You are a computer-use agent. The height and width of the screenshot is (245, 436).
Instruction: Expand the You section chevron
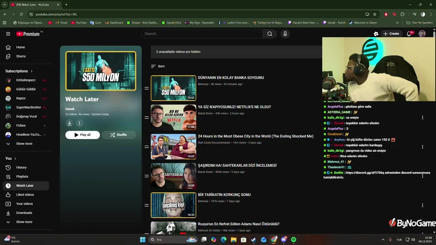(15, 159)
